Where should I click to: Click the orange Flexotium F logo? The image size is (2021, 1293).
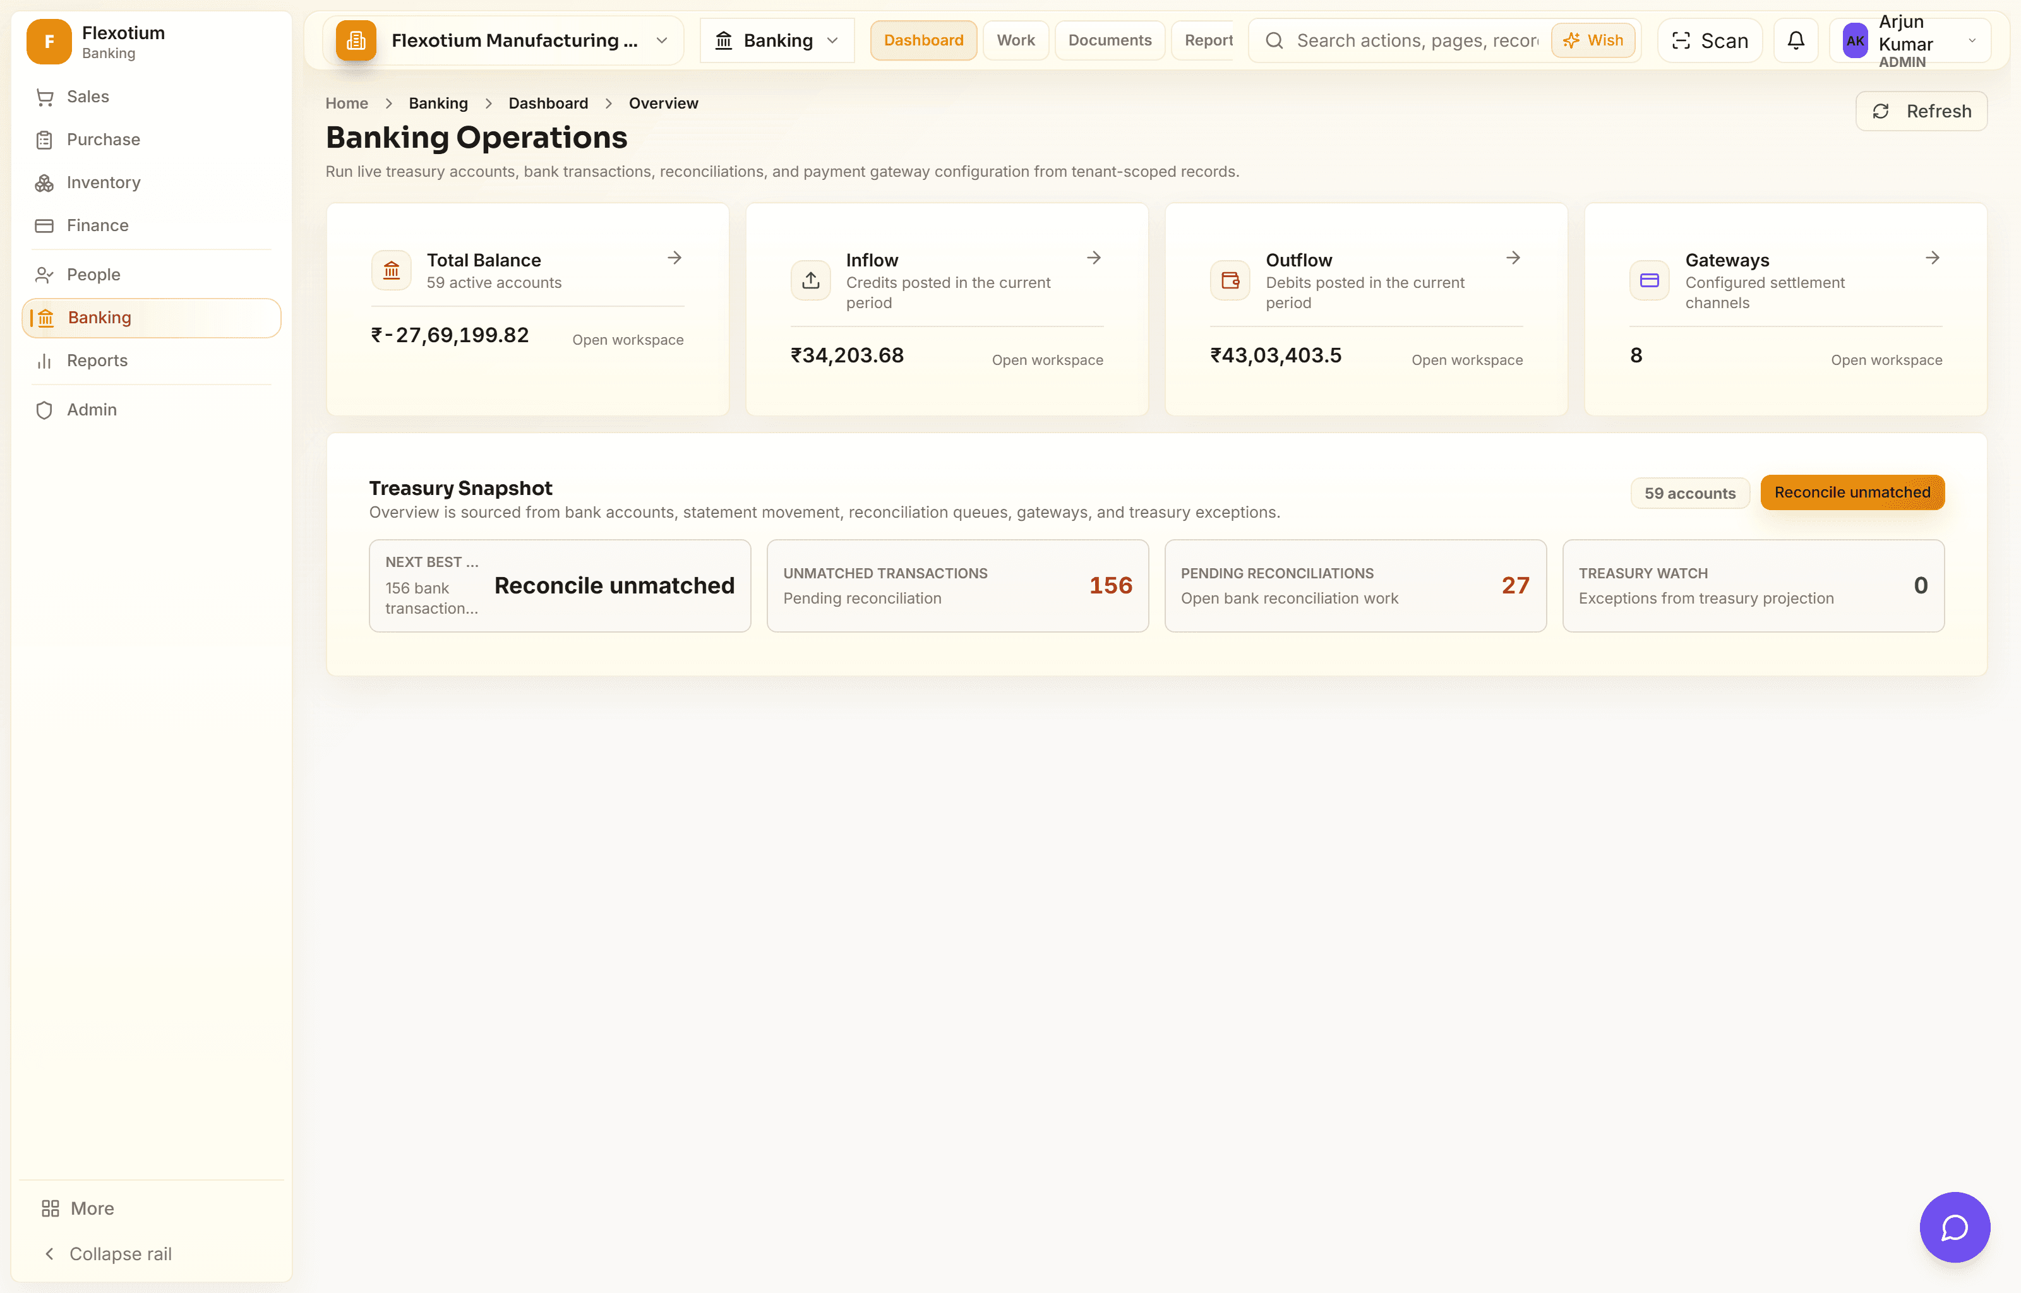click(49, 41)
